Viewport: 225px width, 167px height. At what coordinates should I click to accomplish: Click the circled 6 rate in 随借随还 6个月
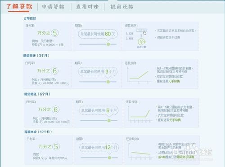click(56, 110)
